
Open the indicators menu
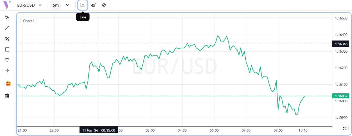(x=93, y=5)
